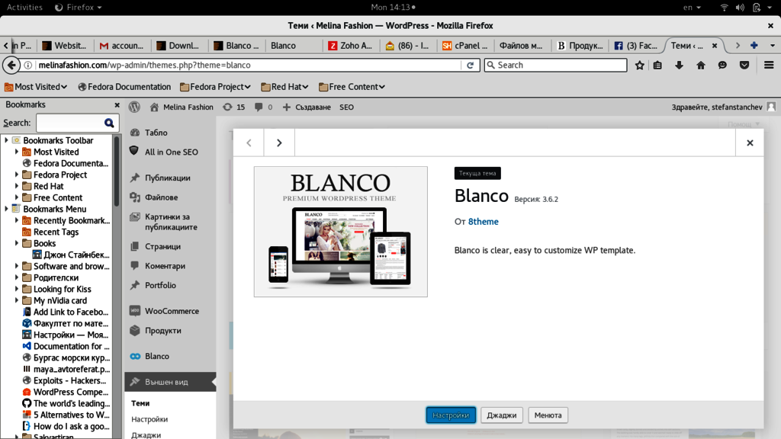The width and height of the screenshot is (781, 439).
Task: Click the bookmarks search magnifier icon
Action: click(109, 123)
